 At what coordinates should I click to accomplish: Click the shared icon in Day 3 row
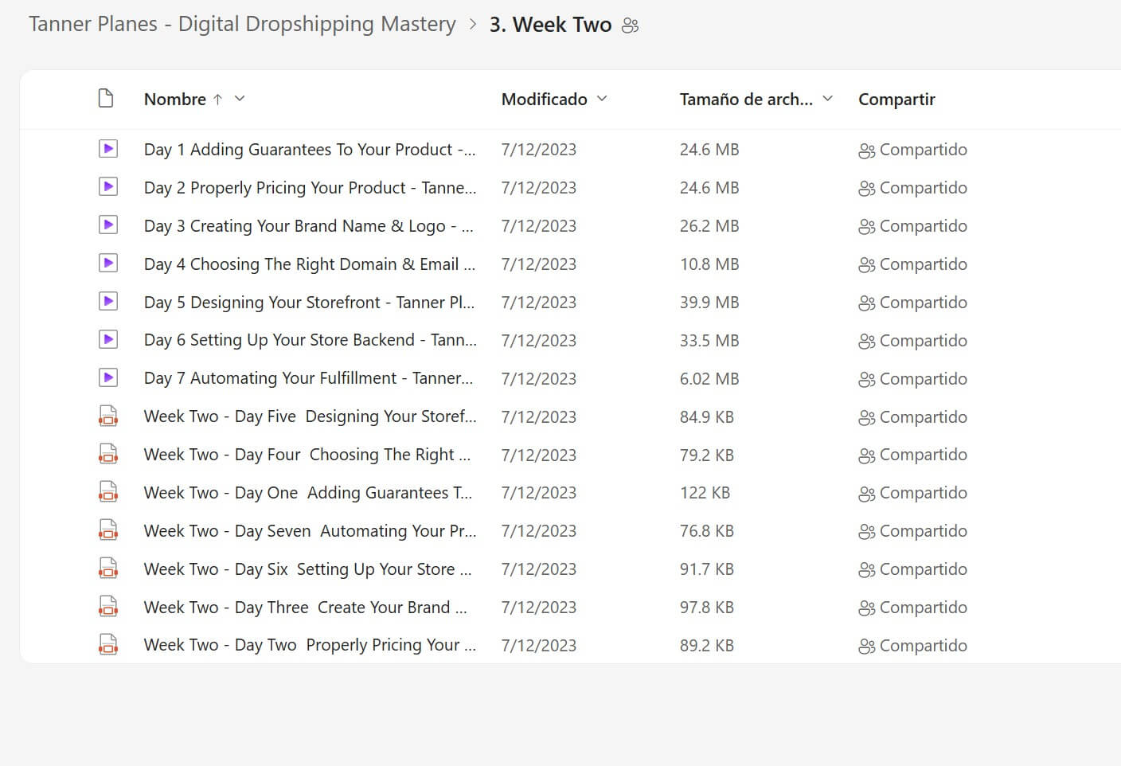pos(866,227)
